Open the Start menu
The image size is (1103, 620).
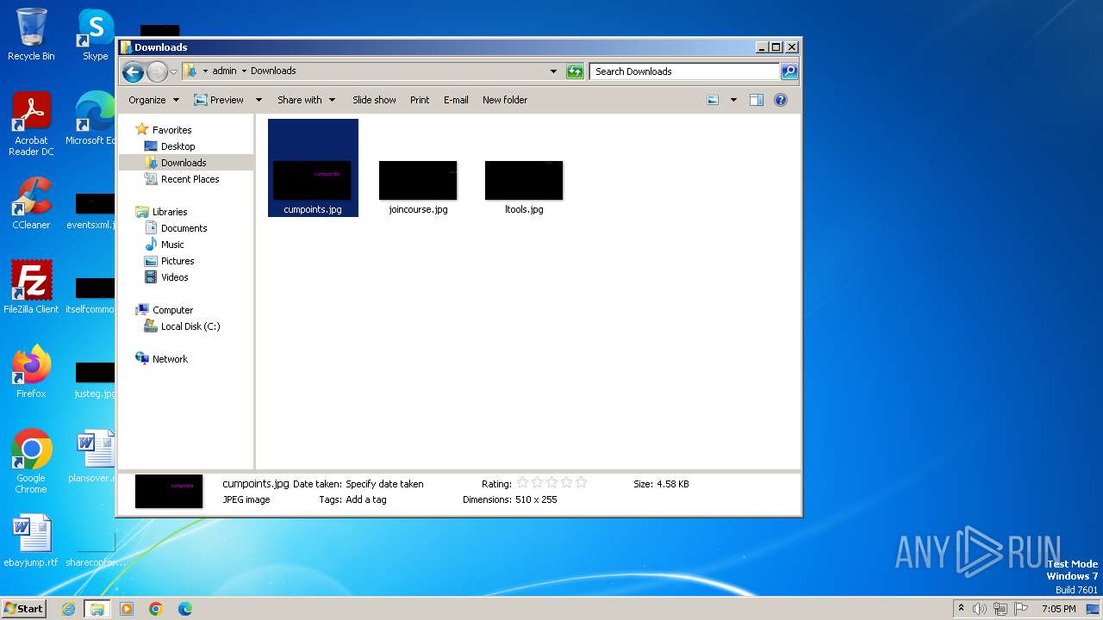click(x=23, y=608)
